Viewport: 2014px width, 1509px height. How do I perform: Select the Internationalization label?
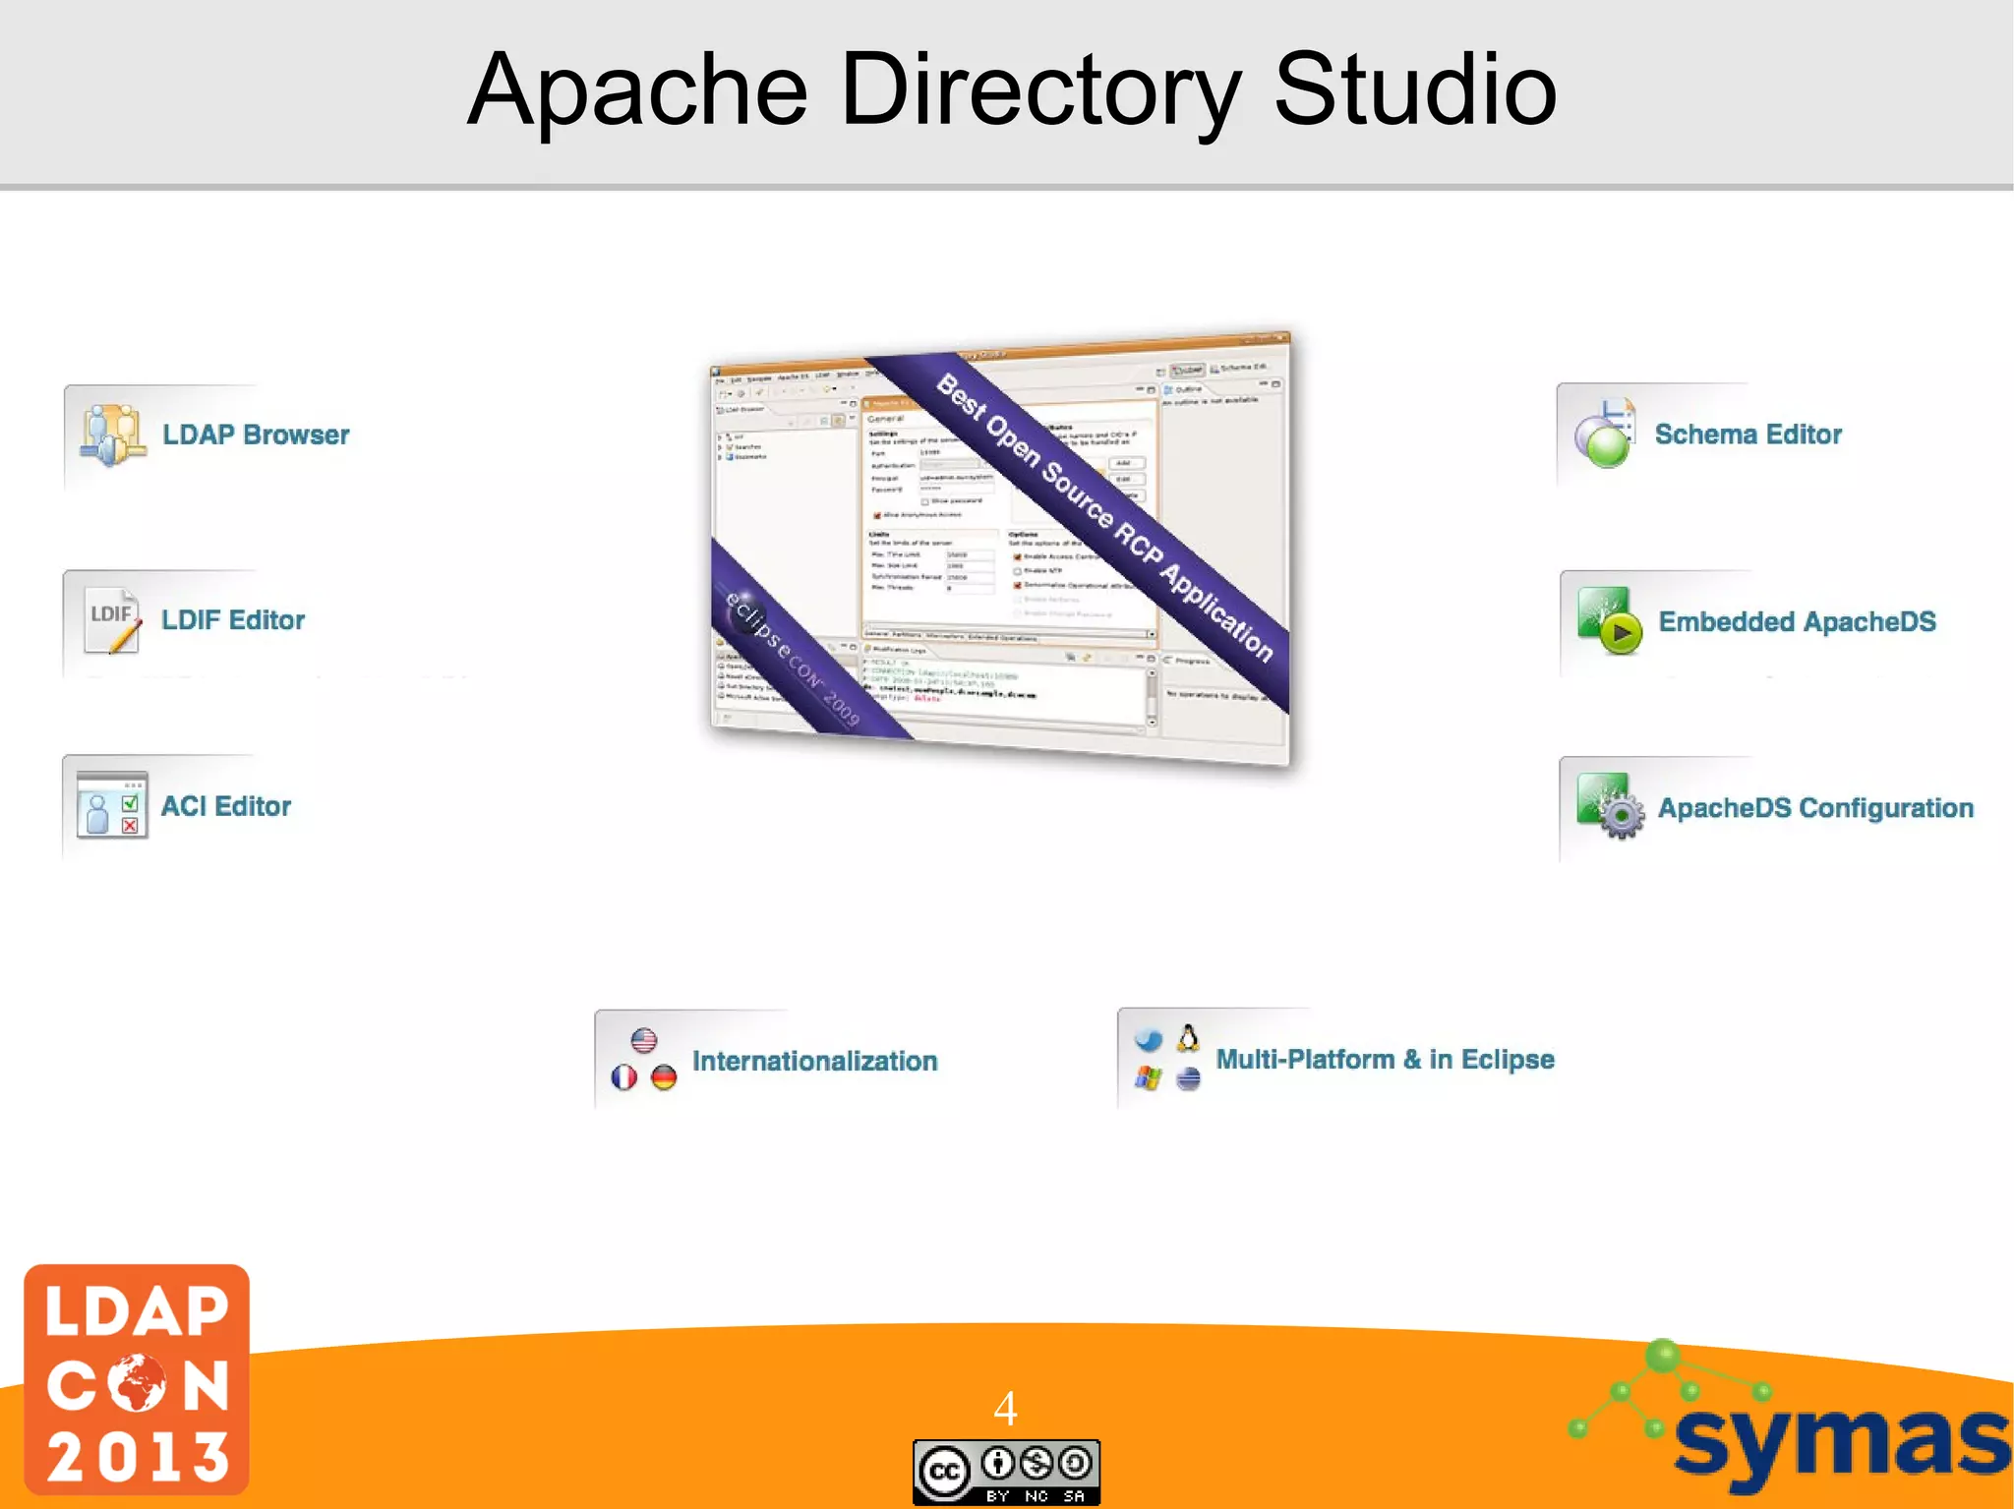[814, 1061]
